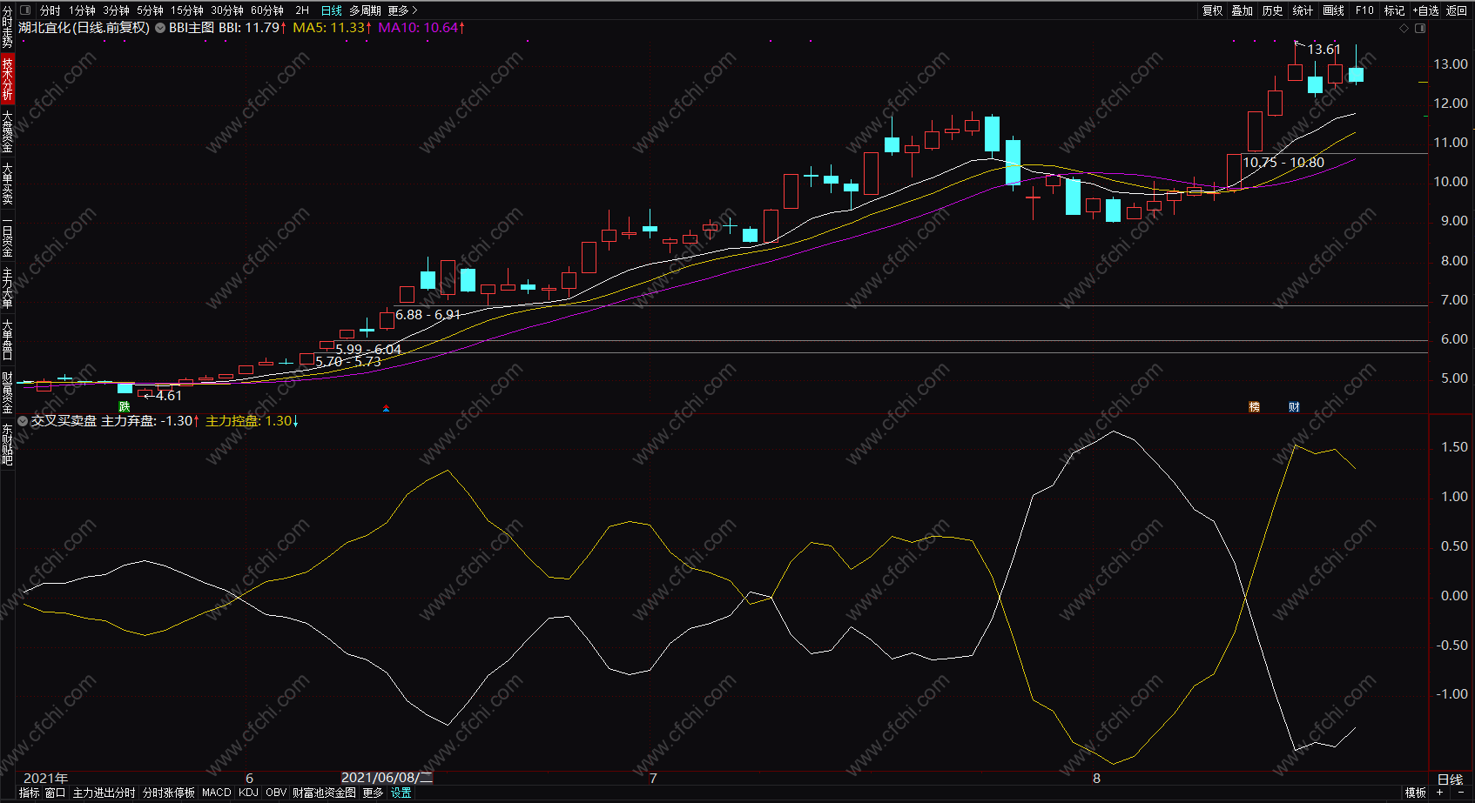
Task: Open the 东财贴吧 sidebar tab
Action: tap(7, 444)
